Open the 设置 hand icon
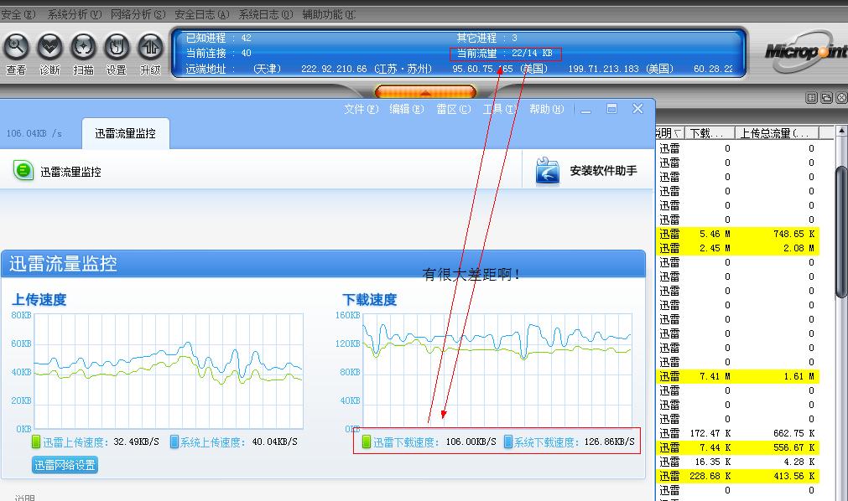The height and width of the screenshot is (501, 848). tap(117, 47)
